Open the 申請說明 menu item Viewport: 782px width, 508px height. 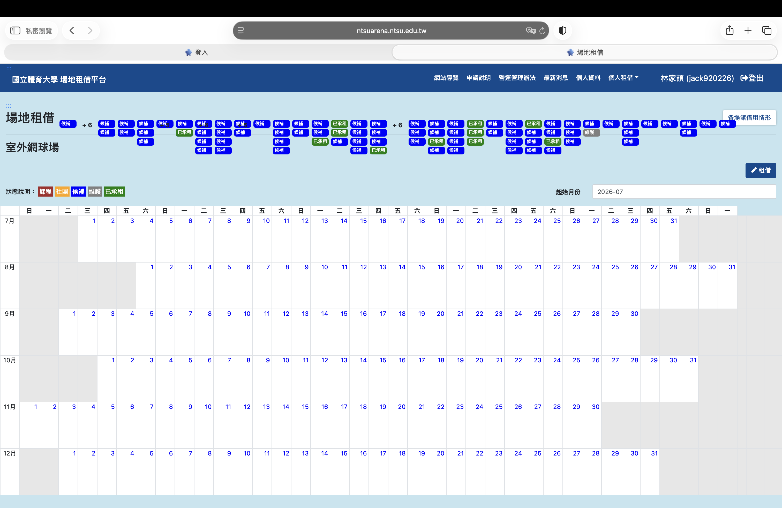[478, 78]
